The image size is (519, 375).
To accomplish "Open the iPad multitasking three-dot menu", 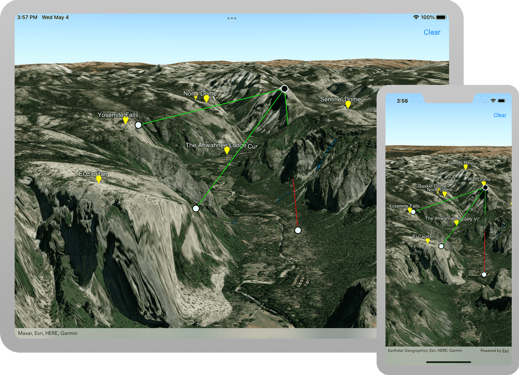I will pos(232,18).
